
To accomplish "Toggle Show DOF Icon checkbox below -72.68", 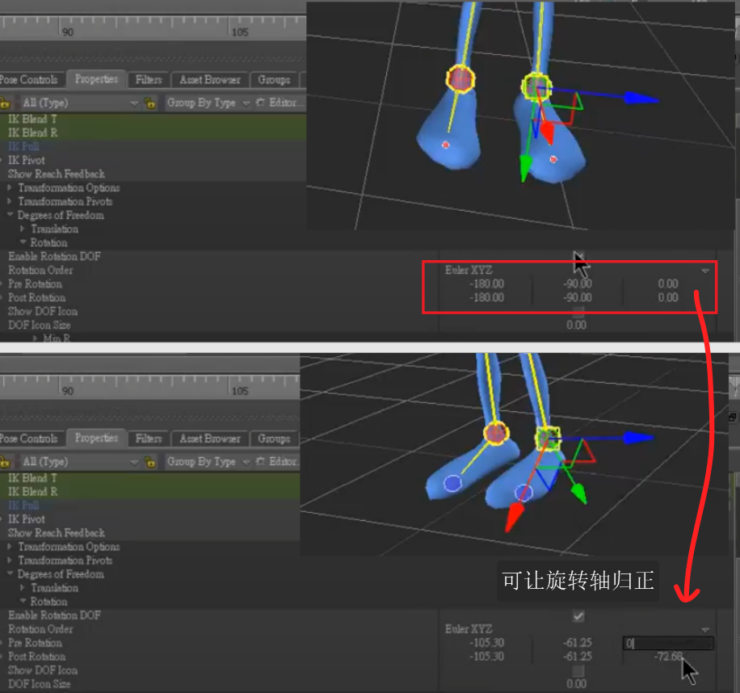I will click(x=578, y=670).
